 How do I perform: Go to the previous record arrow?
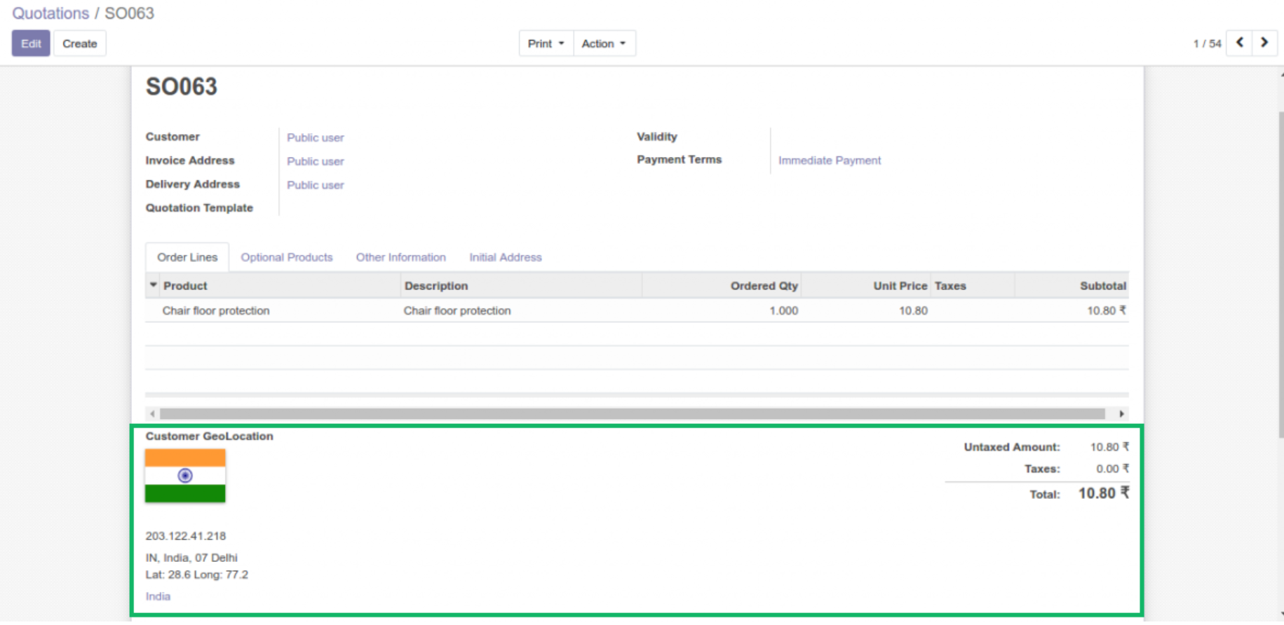pyautogui.click(x=1239, y=43)
